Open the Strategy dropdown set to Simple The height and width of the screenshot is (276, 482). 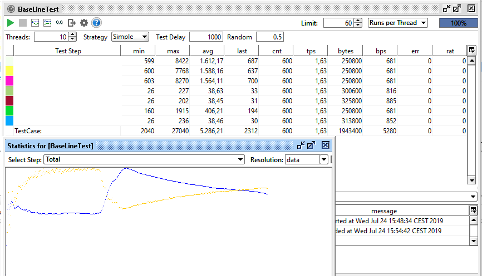click(x=130, y=37)
